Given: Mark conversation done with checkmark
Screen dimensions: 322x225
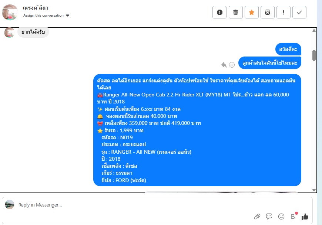Looking at the screenshot, I should coord(299,12).
